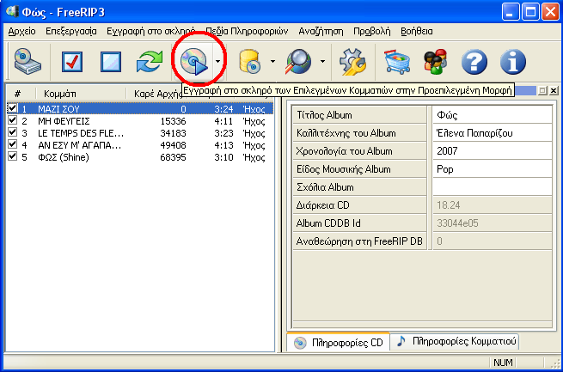Click start frame value 68395
This screenshot has height=372, width=563.
tap(173, 157)
